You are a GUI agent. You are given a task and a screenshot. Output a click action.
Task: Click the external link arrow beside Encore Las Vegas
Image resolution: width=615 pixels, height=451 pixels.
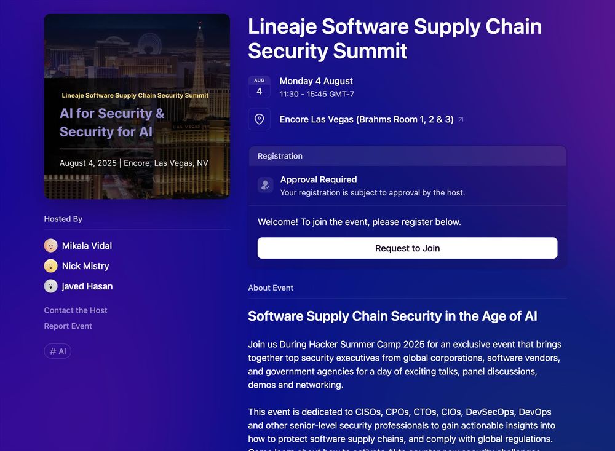(x=461, y=119)
